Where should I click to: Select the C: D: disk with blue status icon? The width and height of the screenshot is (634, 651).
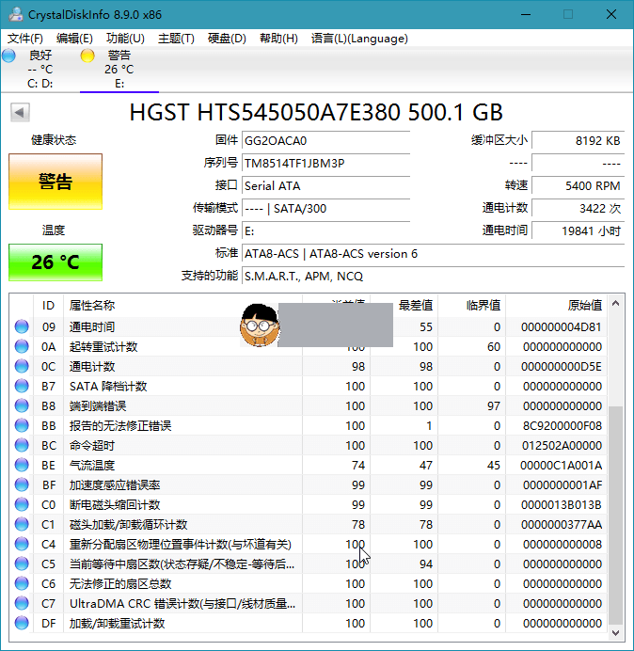[x=40, y=69]
